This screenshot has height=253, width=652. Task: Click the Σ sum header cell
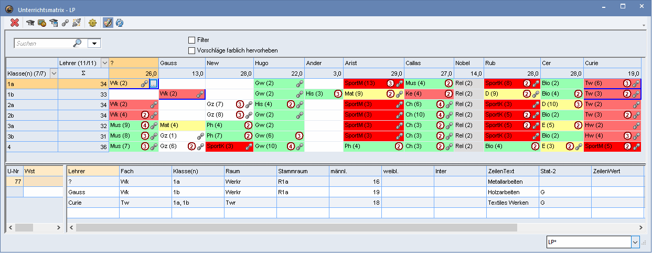83,73
